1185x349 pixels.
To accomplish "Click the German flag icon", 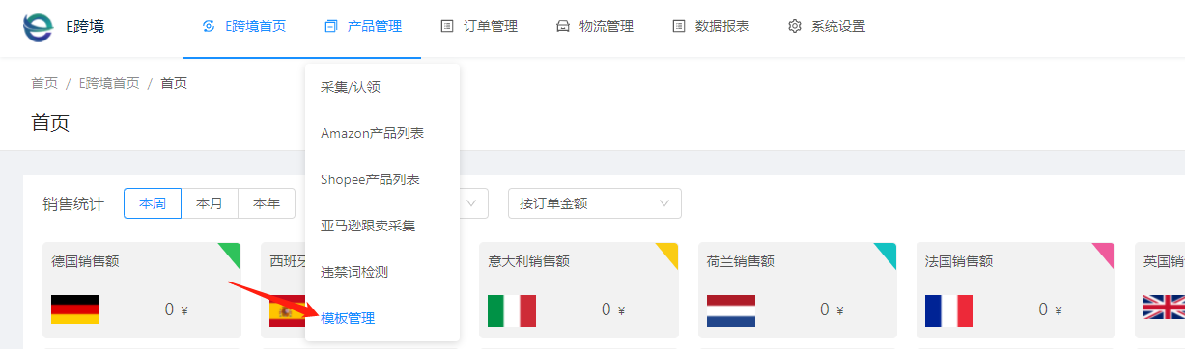I will (75, 310).
